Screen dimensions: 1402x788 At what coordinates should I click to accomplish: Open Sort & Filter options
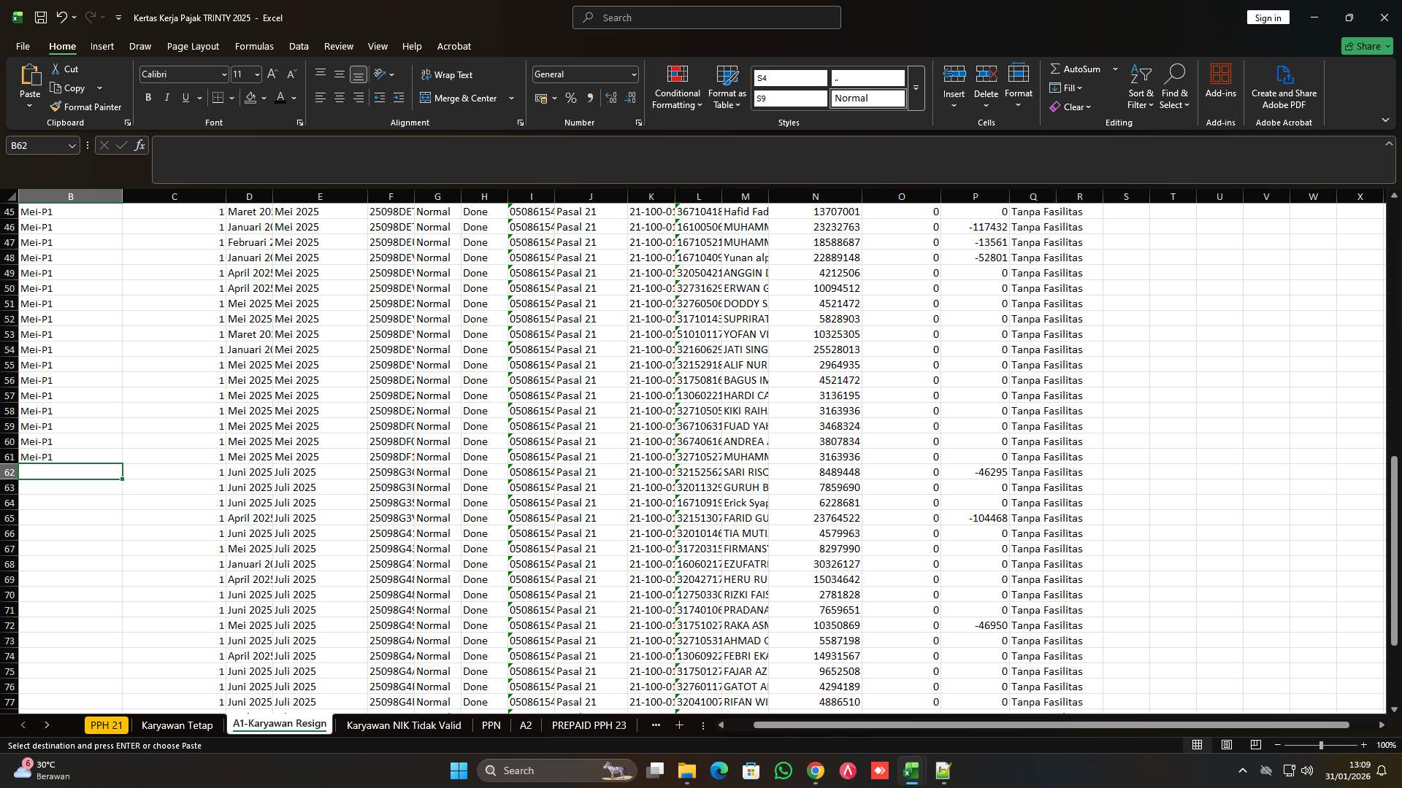pyautogui.click(x=1140, y=86)
